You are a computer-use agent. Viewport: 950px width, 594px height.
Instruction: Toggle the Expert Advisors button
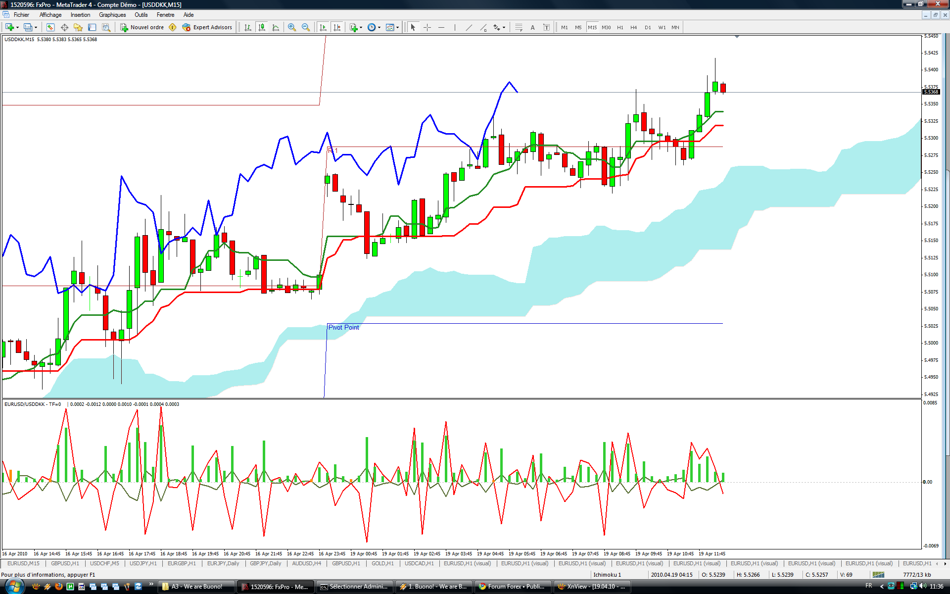[x=207, y=28]
